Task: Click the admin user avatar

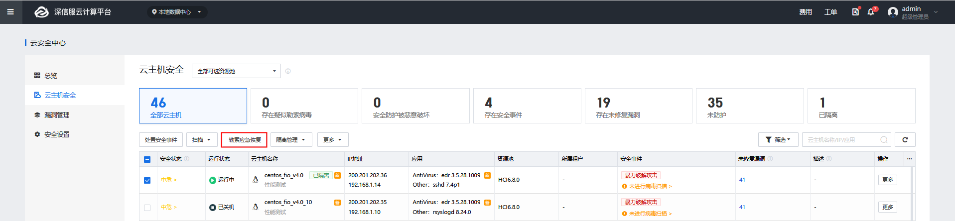Action: point(893,12)
